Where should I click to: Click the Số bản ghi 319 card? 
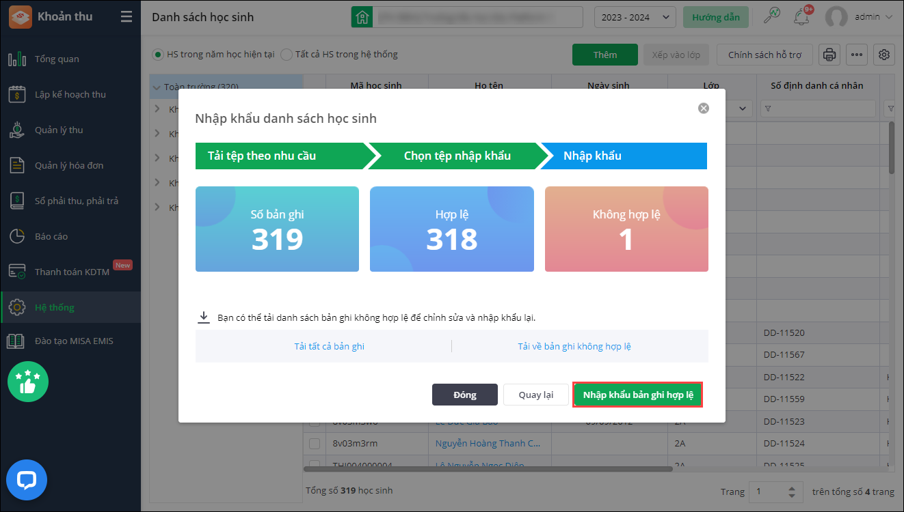277,229
